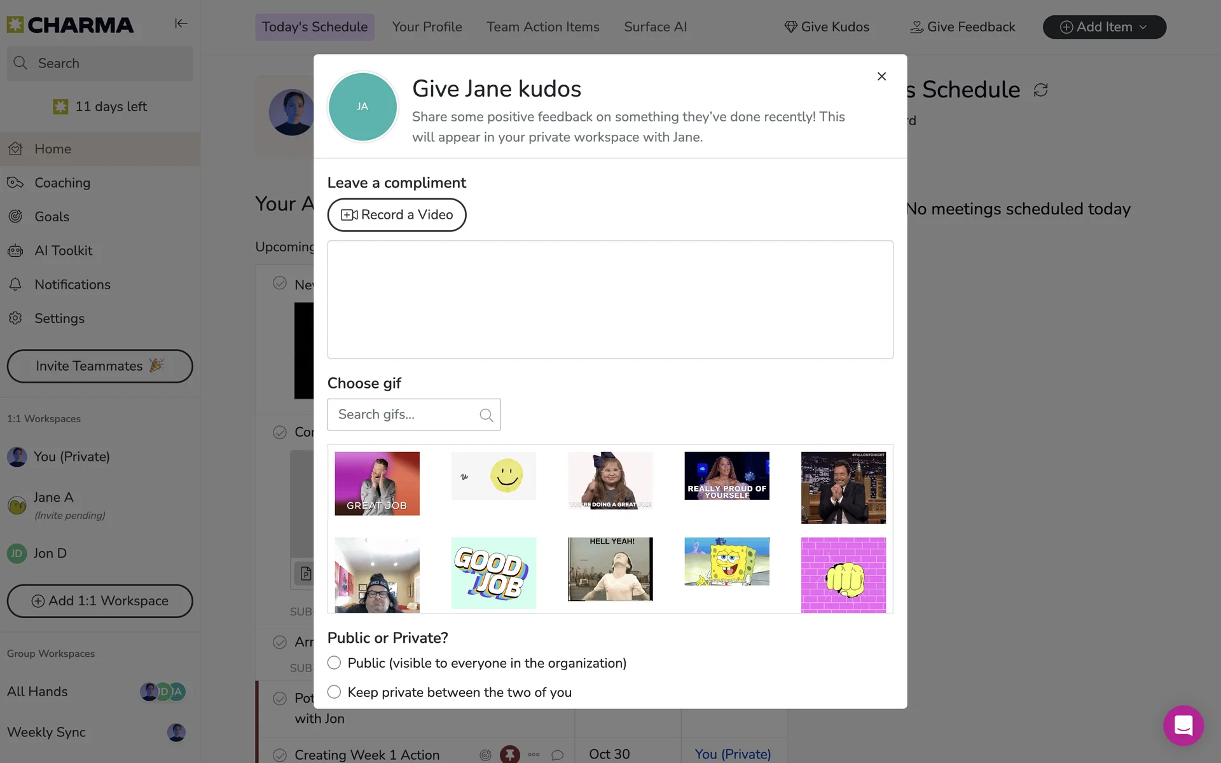Pick the SpongeBob gif thumbnail
The width and height of the screenshot is (1221, 763).
(726, 561)
